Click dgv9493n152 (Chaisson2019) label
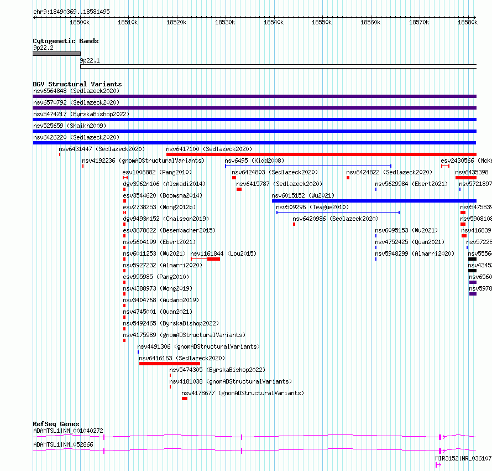Image resolution: width=492 pixels, height=471 pixels. [x=166, y=219]
